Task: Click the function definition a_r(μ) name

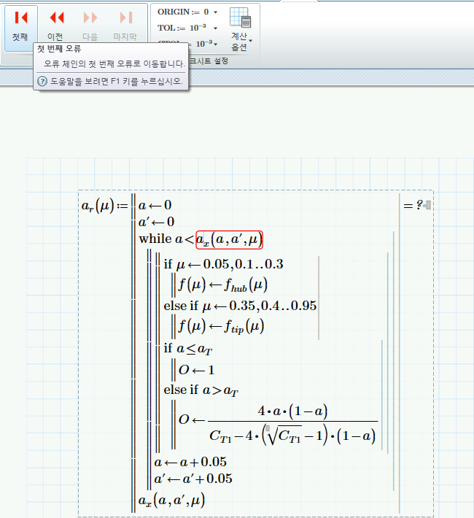Action: point(98,206)
